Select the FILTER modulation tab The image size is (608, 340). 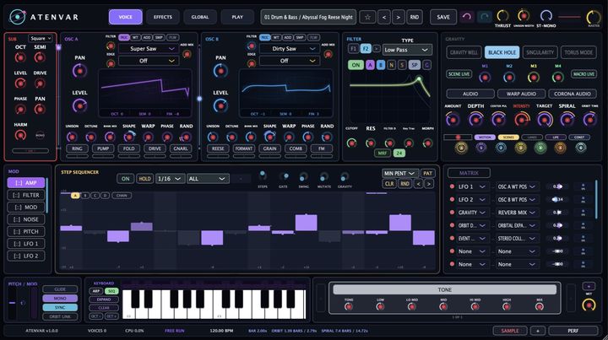tap(26, 195)
